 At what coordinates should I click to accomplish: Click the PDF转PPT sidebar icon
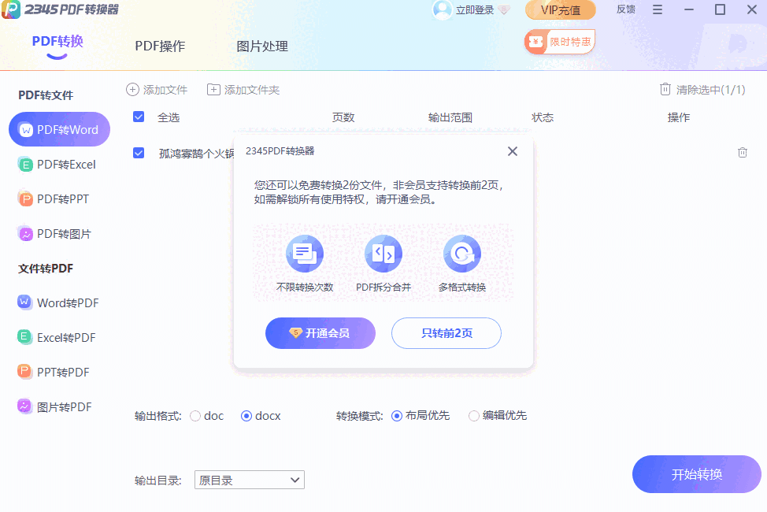point(25,198)
